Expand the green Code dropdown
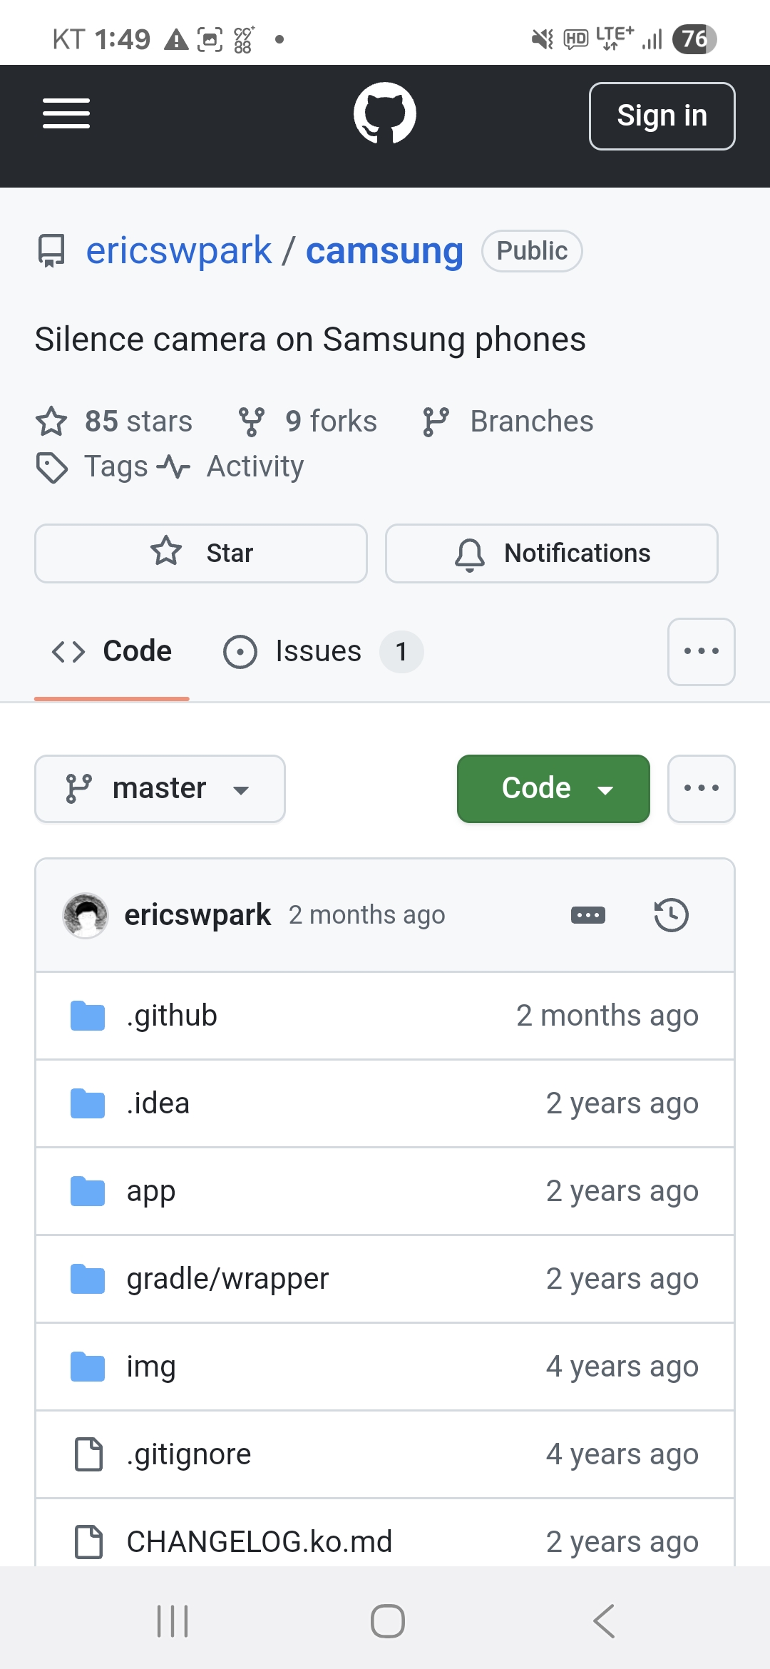This screenshot has width=770, height=1669. pyautogui.click(x=553, y=789)
